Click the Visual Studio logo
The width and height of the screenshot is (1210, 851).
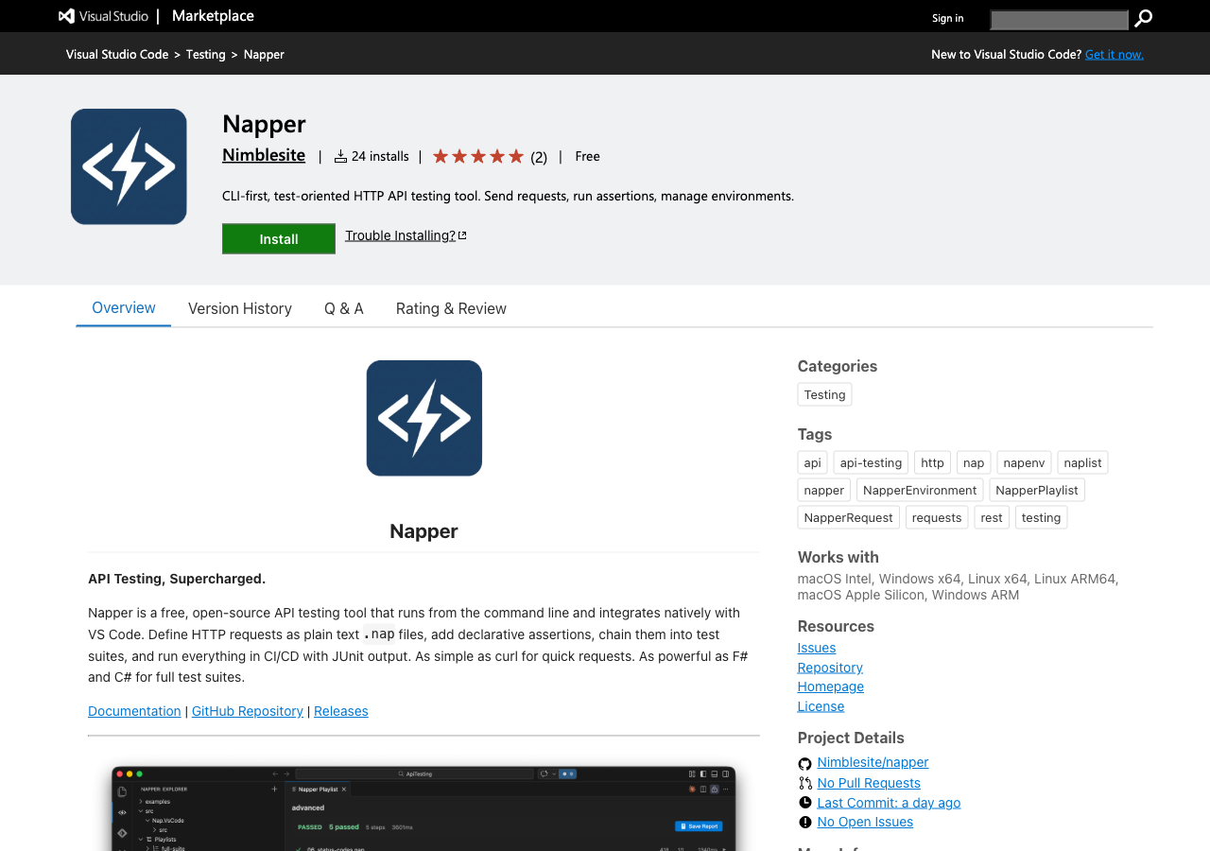tap(103, 16)
